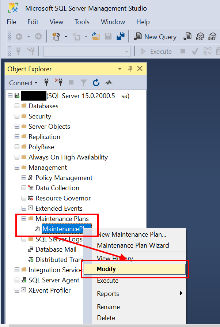The image size is (220, 327).
Task: Click the Parse checkmark icon
Action: point(195,51)
